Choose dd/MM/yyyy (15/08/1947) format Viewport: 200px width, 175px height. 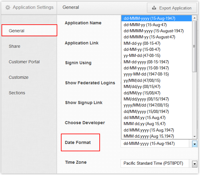pyautogui.click(x=146, y=111)
